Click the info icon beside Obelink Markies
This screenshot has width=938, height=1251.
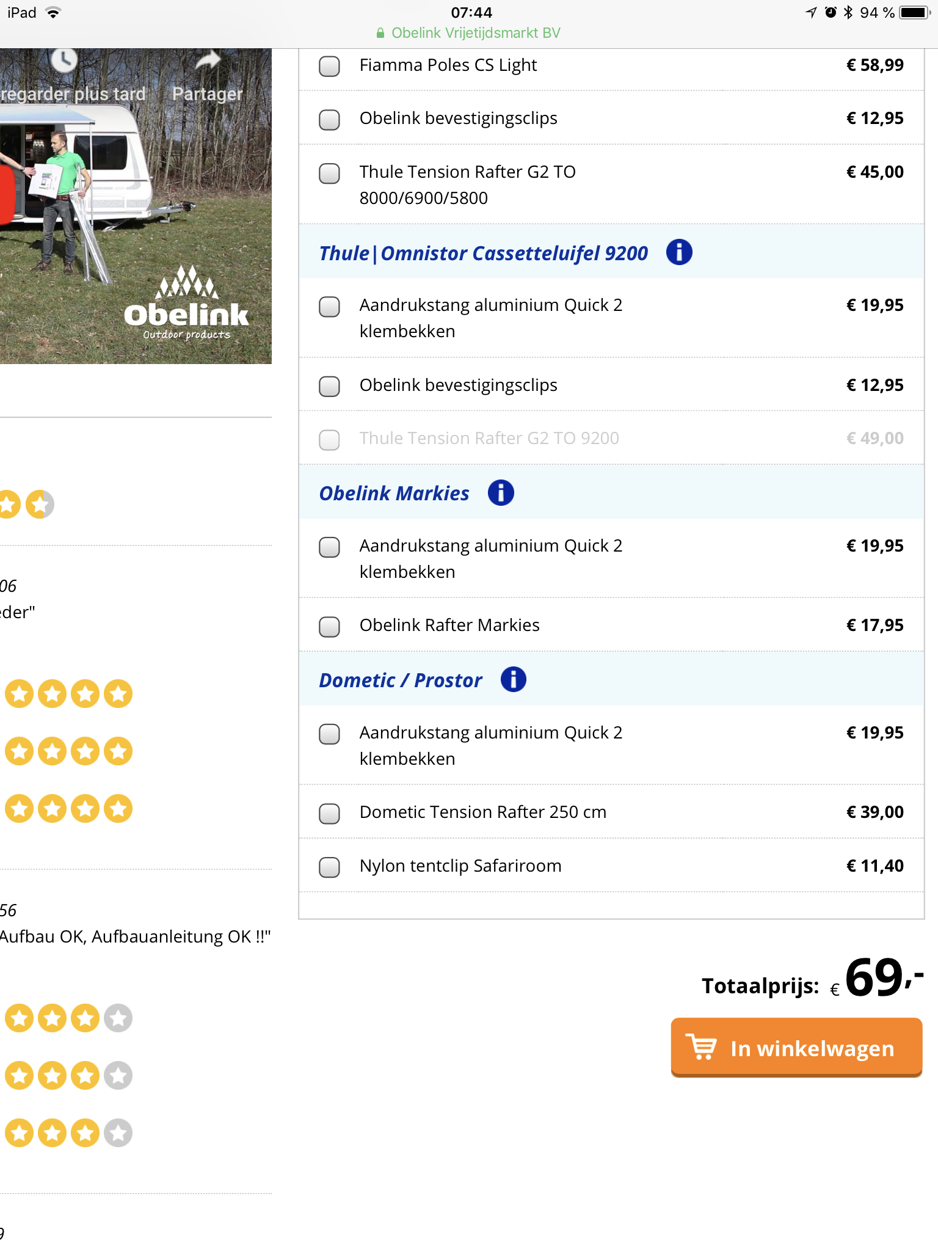501,493
